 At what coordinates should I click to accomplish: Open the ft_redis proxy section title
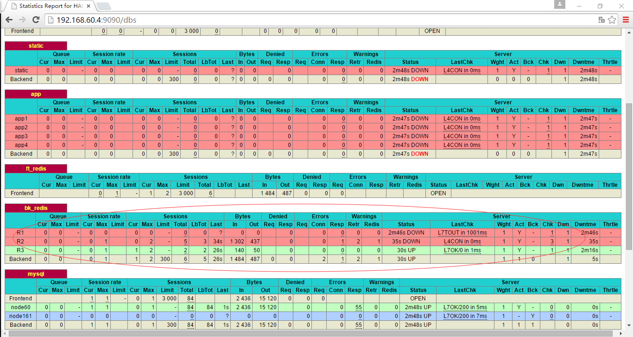click(x=36, y=169)
